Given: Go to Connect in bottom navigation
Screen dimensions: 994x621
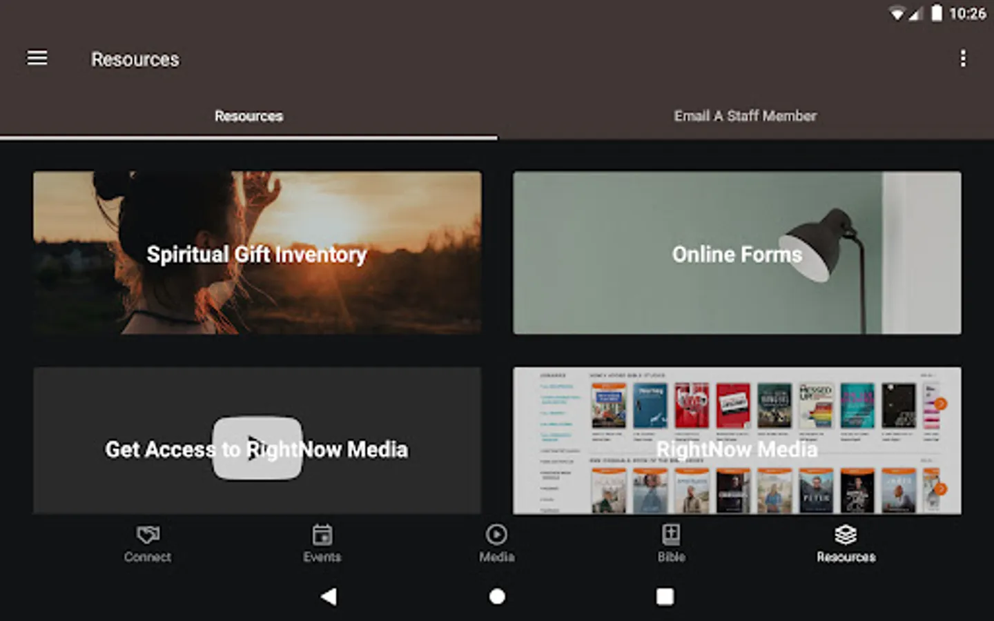Looking at the screenshot, I should [148, 544].
